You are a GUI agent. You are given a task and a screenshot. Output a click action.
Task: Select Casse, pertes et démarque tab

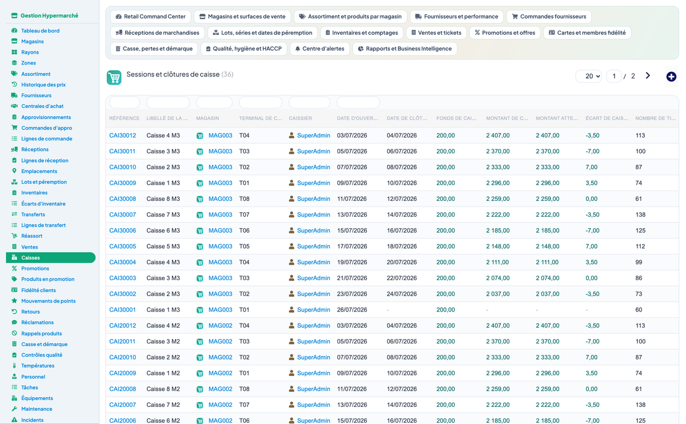154,49
